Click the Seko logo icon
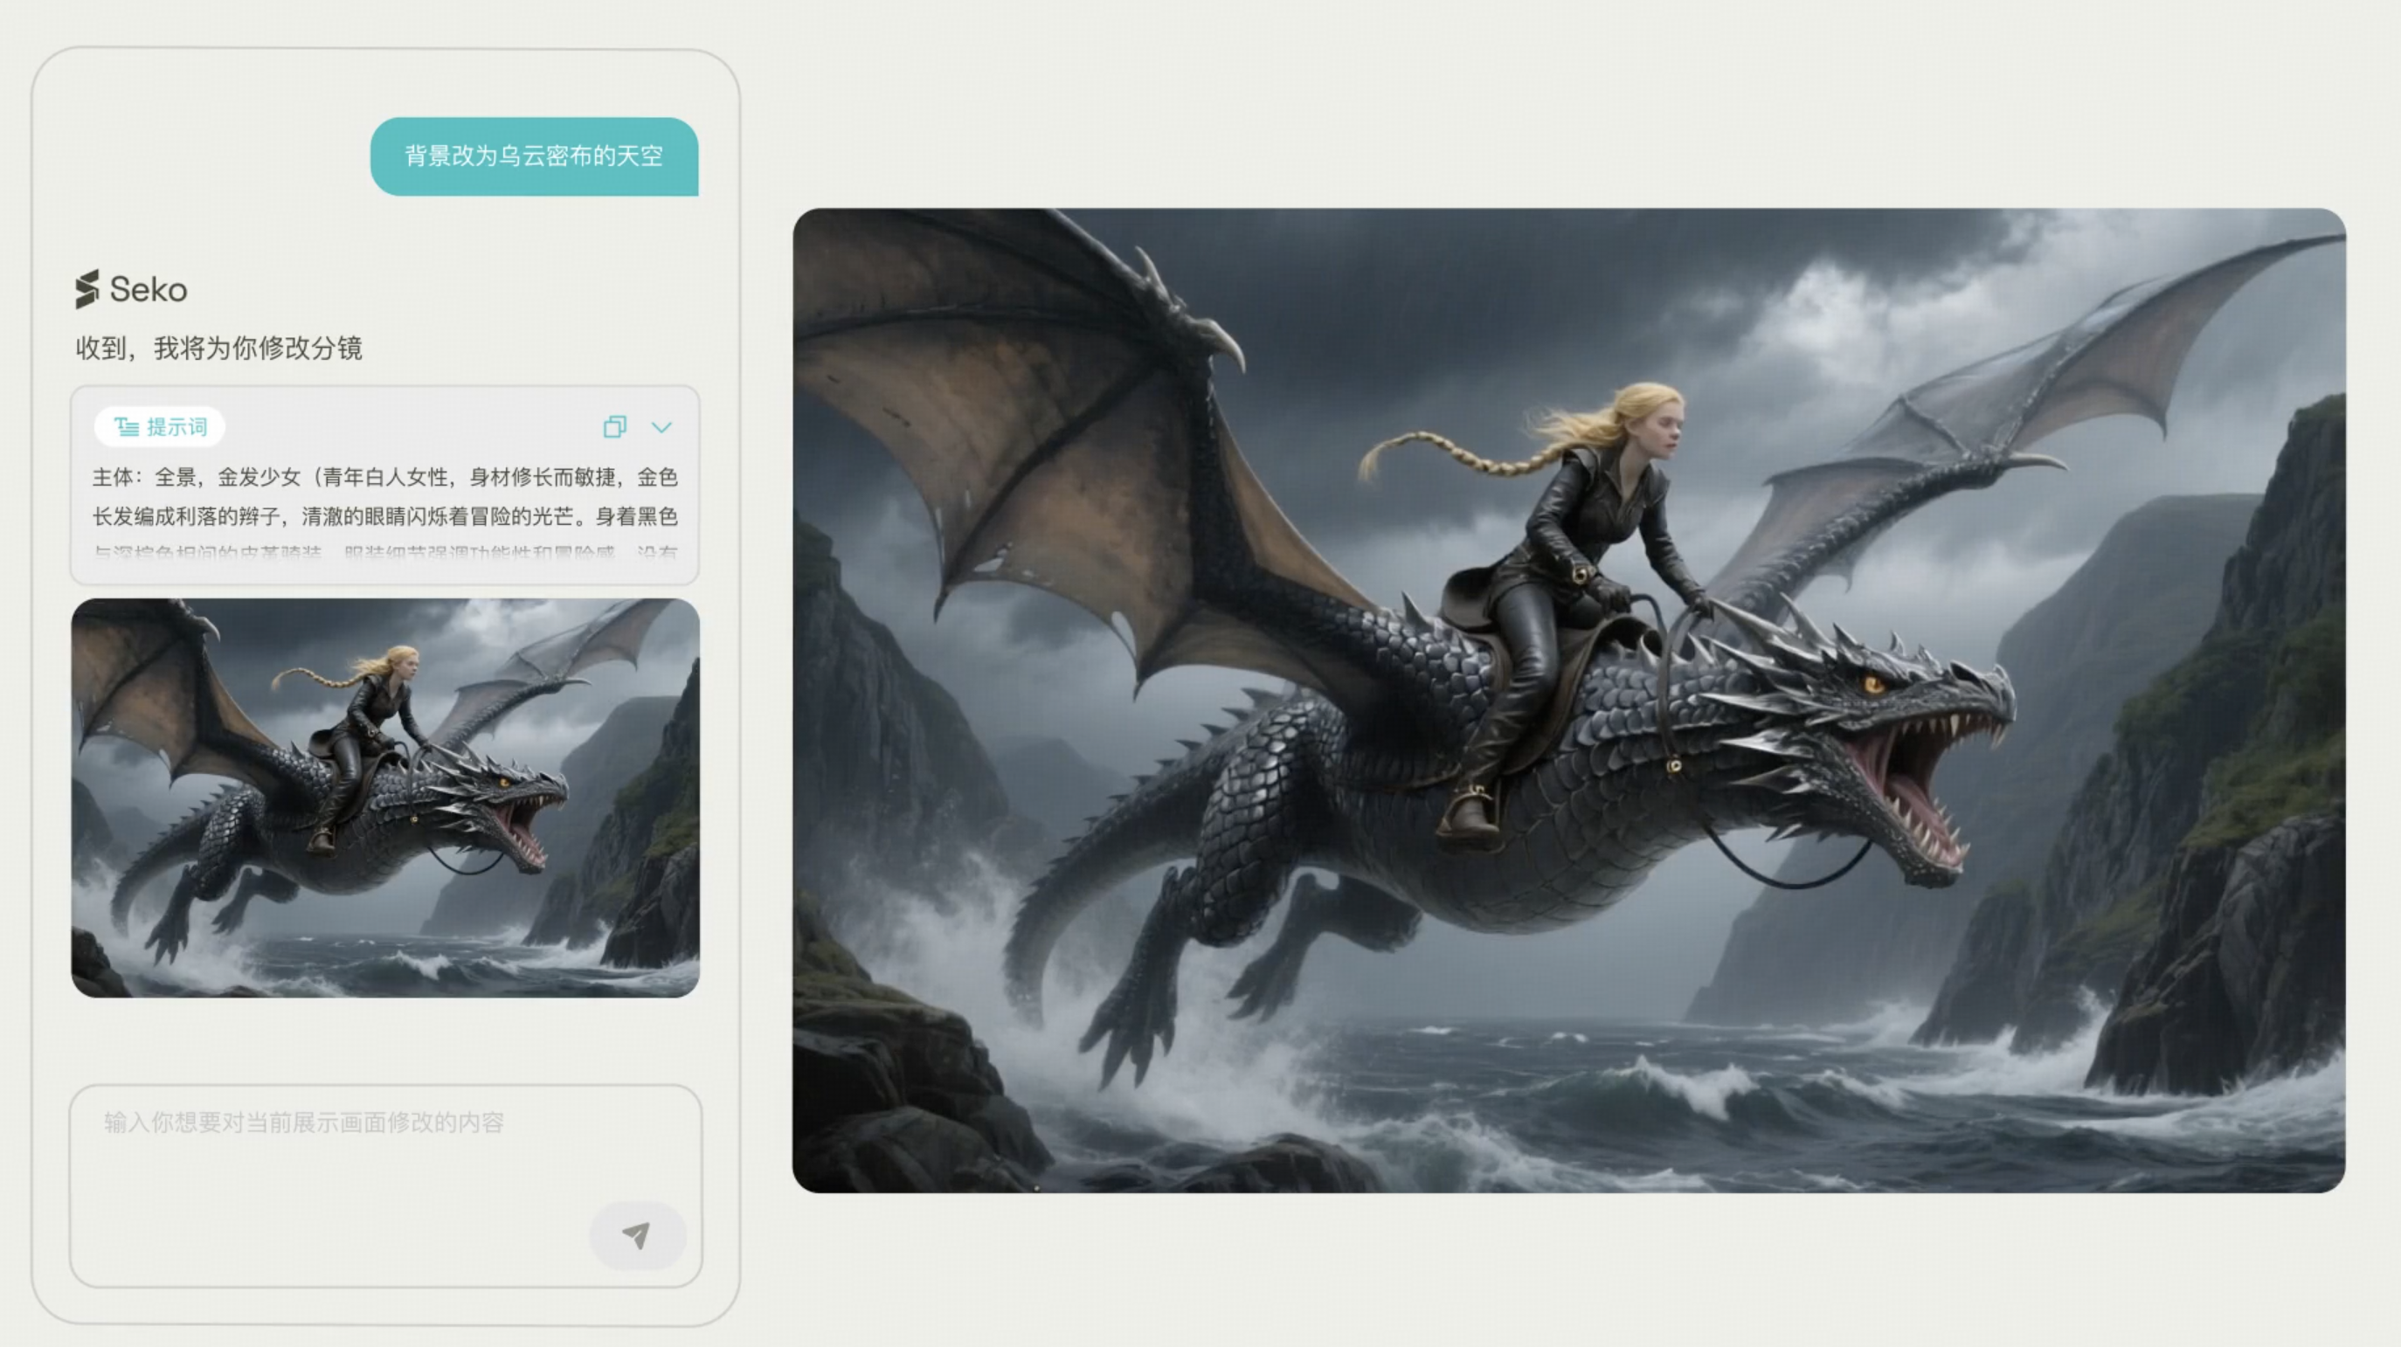 (86, 289)
